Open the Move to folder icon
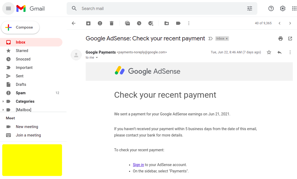The image size is (297, 179). [x=167, y=23]
